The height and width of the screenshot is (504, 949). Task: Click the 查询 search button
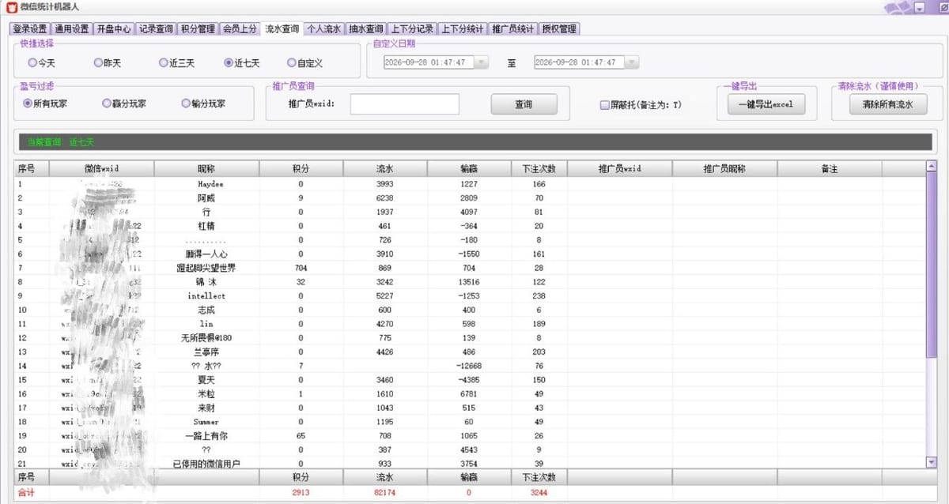point(524,104)
